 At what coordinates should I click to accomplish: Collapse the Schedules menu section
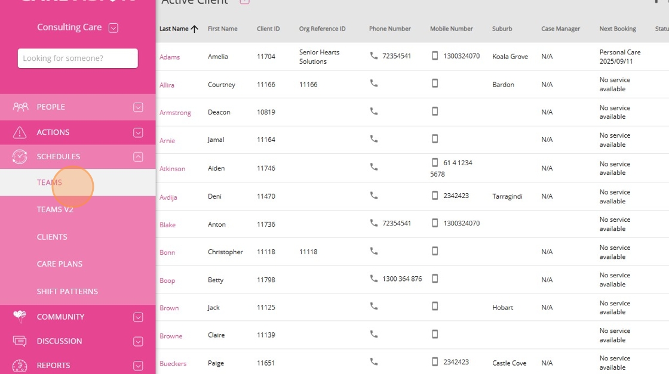(138, 157)
